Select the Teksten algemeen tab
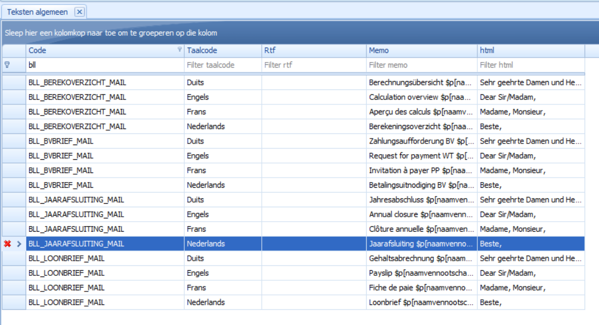The width and height of the screenshot is (599, 325). pyautogui.click(x=37, y=12)
